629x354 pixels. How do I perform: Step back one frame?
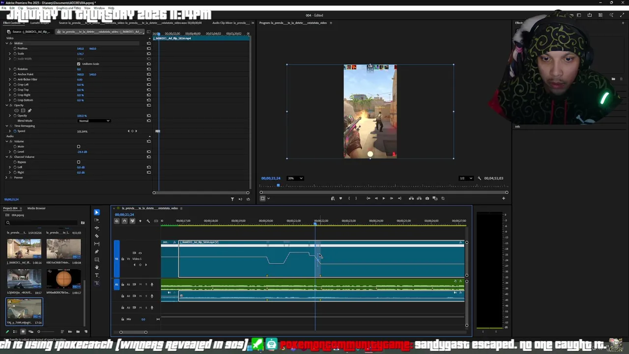click(376, 198)
